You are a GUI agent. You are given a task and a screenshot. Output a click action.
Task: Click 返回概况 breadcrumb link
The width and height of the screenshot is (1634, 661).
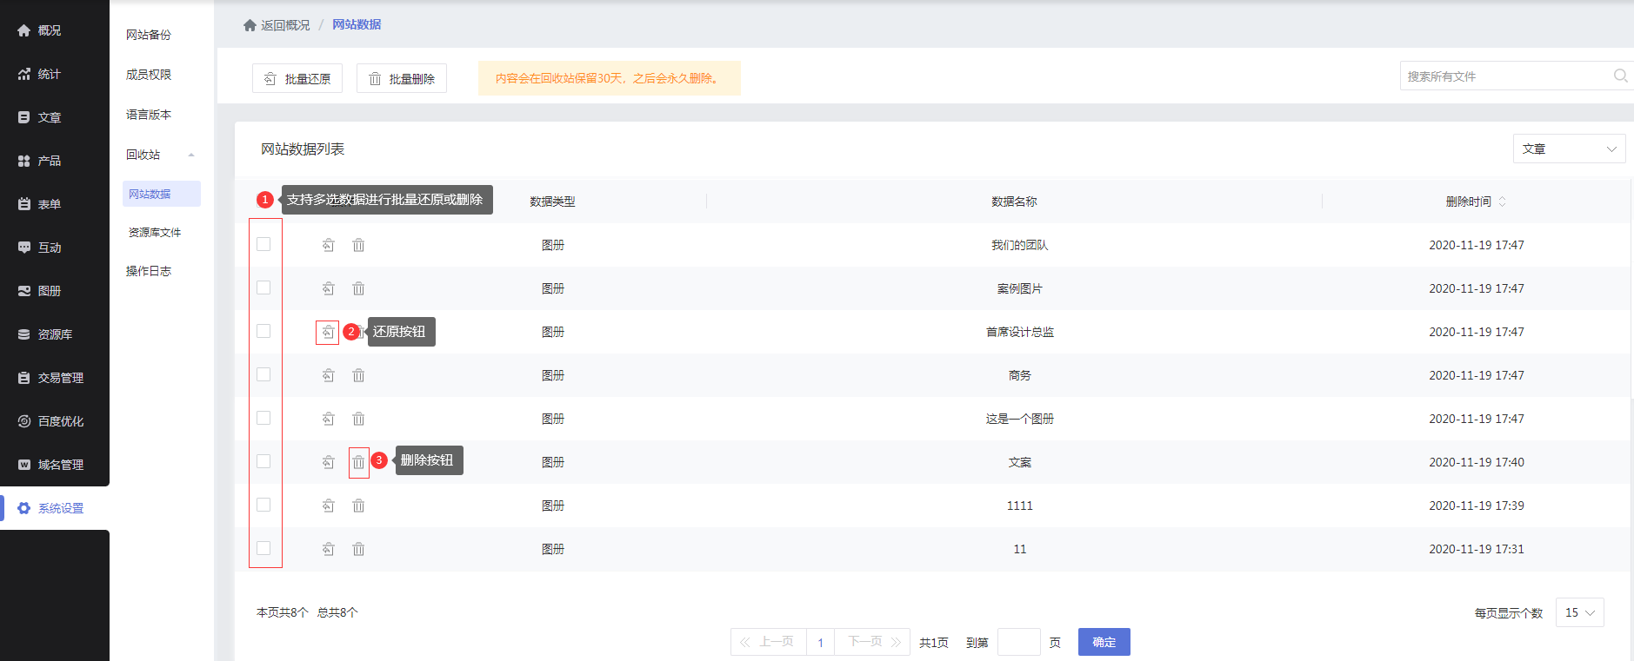[x=285, y=25]
